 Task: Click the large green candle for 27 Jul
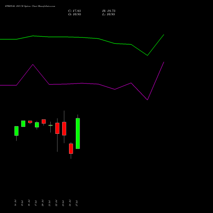(78, 133)
